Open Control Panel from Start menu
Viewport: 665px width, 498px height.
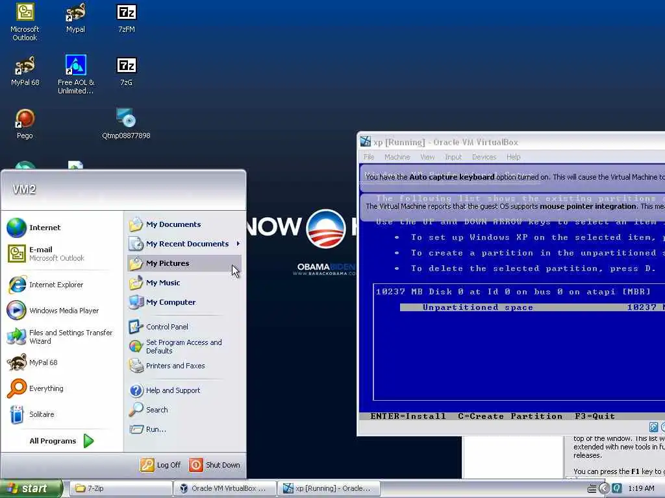pos(184,327)
